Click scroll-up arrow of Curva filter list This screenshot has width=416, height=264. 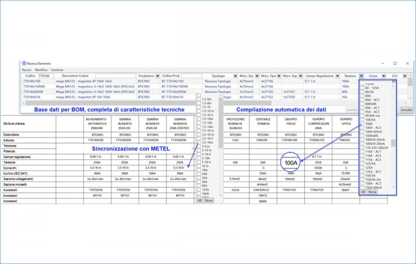(x=221, y=96)
